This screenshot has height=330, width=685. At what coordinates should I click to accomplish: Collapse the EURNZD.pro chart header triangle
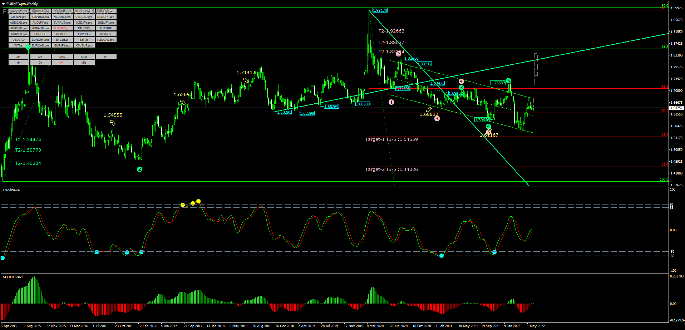tap(4, 4)
